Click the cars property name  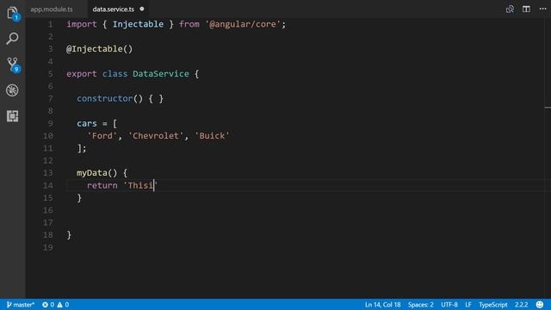point(86,123)
